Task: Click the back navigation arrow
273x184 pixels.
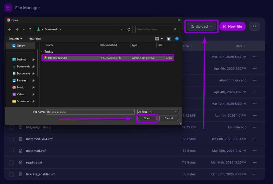Action: [x=10, y=29]
